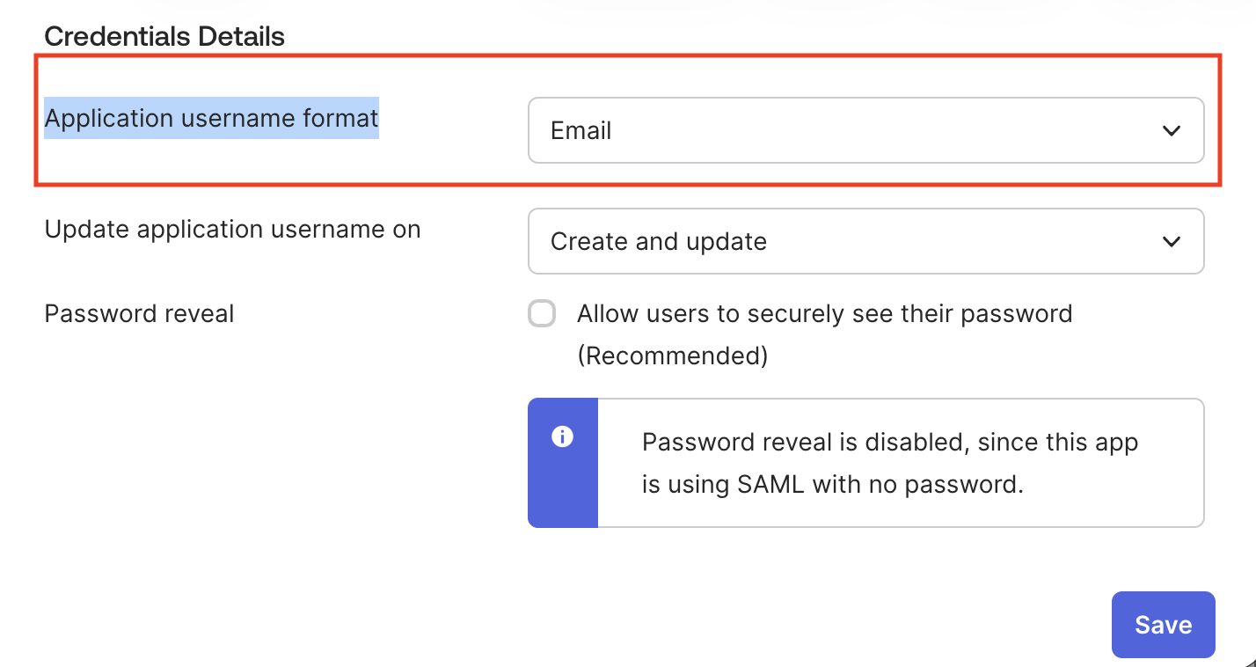Click the Password reveal row label
This screenshot has height=667, width=1256.
pyautogui.click(x=138, y=313)
